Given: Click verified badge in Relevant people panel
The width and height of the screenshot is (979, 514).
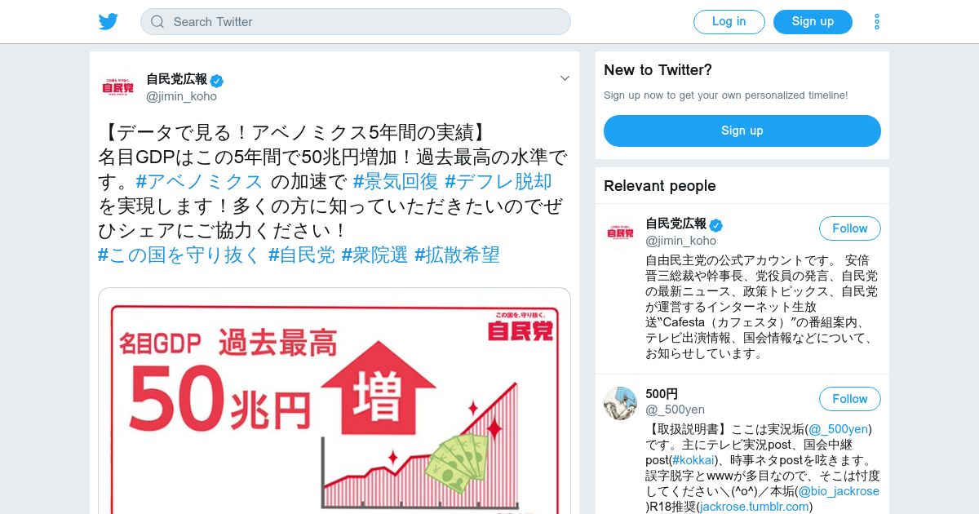Looking at the screenshot, I should [x=716, y=225].
